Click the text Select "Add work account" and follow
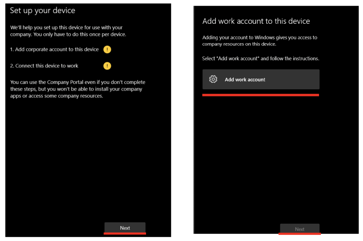Image resolution: width=363 pixels, height=241 pixels. [x=261, y=58]
